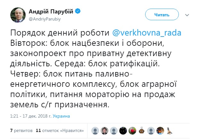The image size is (200, 140).
Task: Click the brown robot avatar
Action: [x=141, y=131]
